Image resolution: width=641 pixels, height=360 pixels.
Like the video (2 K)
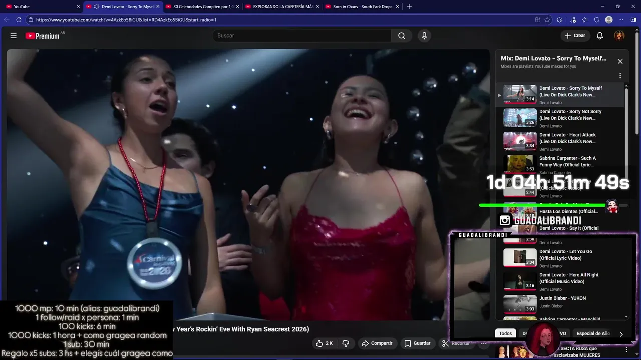pos(325,343)
